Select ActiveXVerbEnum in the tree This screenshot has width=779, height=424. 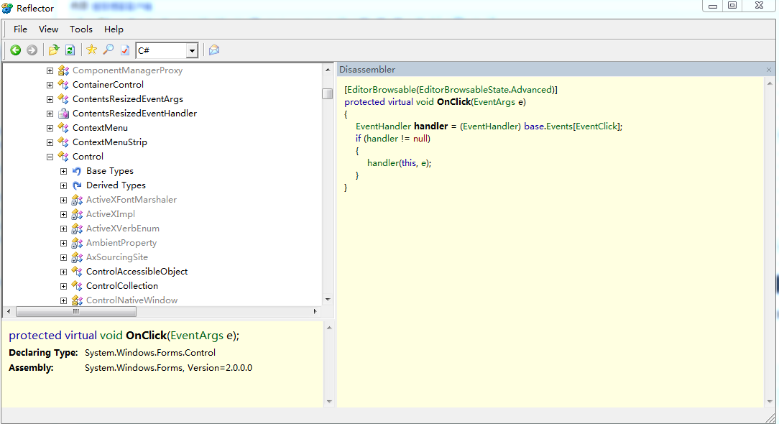[x=123, y=229]
